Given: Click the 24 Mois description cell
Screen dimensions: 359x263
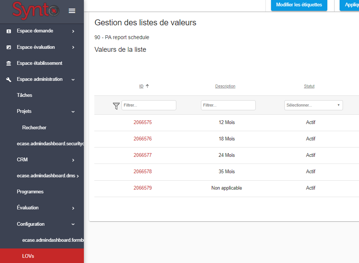Looking at the screenshot, I should coord(227,155).
